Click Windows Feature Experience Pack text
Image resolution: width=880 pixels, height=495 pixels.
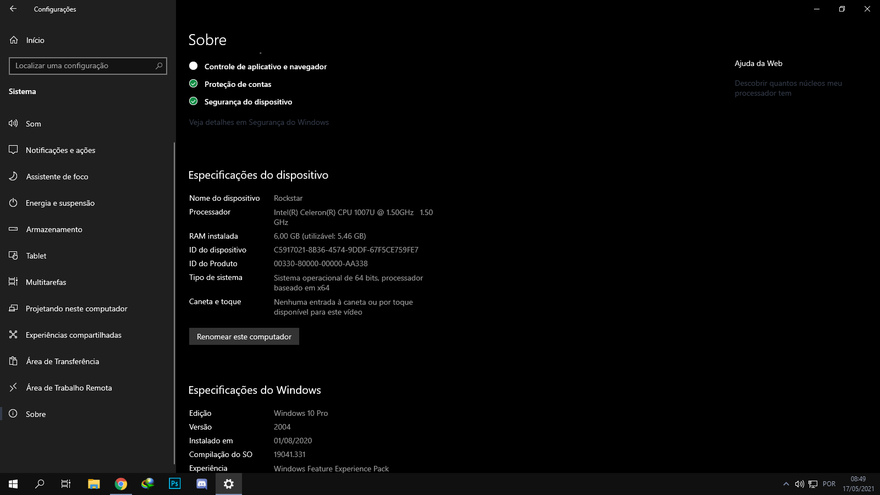pos(331,469)
